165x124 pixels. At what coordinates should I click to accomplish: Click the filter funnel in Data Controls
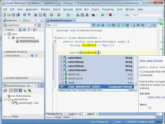click(36, 56)
